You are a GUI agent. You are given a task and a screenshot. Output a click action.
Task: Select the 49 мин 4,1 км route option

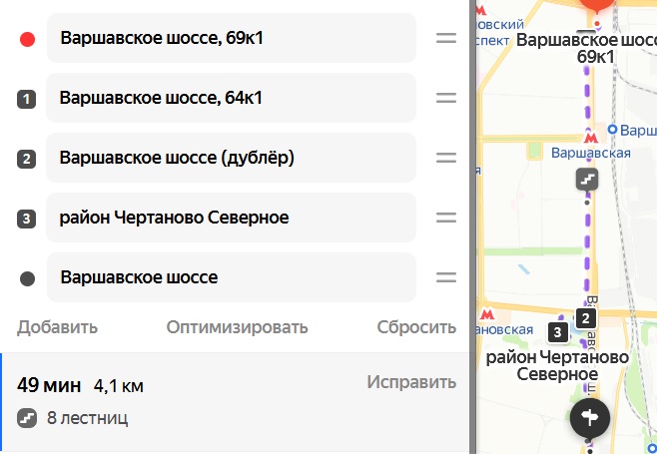coord(180,400)
